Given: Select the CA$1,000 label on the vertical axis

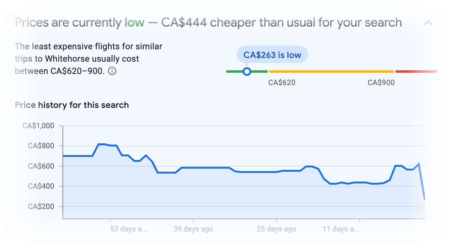Looking at the screenshot, I should [38, 125].
